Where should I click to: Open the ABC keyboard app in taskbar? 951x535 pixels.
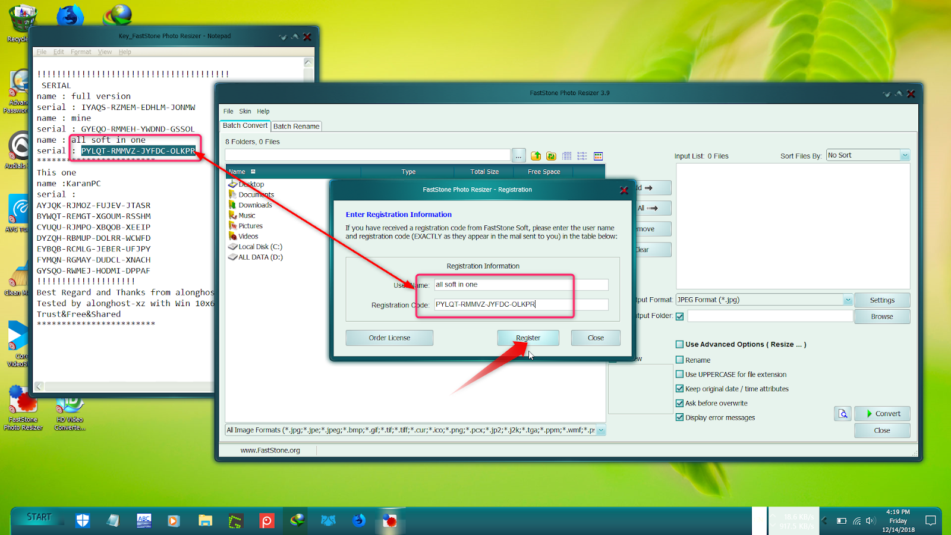(x=144, y=521)
